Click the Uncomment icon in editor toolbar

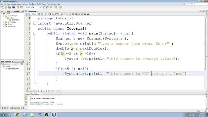tap(88, 14)
